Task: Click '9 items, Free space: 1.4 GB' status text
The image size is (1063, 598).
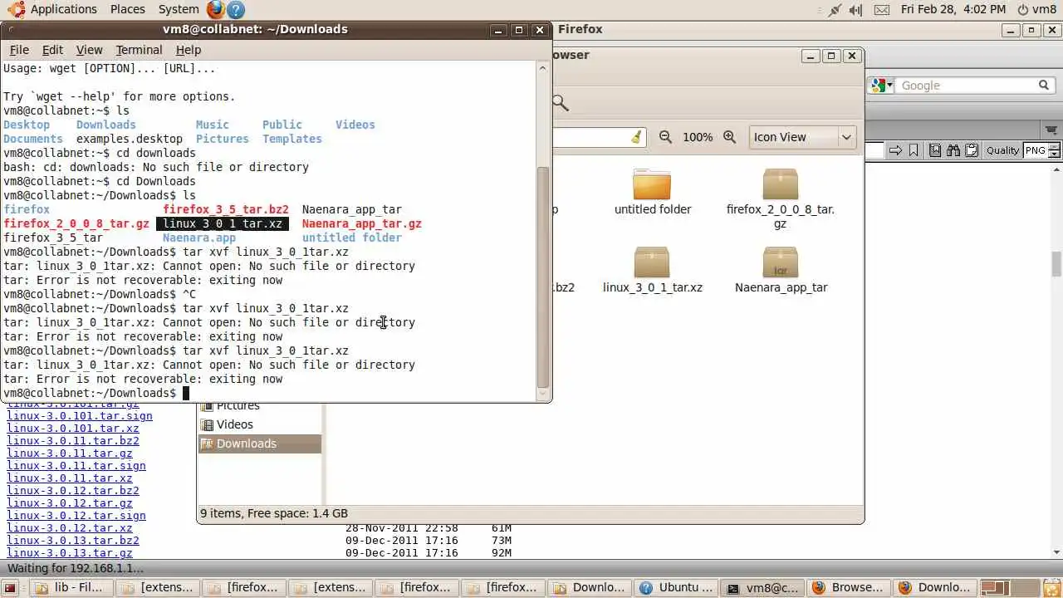Action: point(274,513)
